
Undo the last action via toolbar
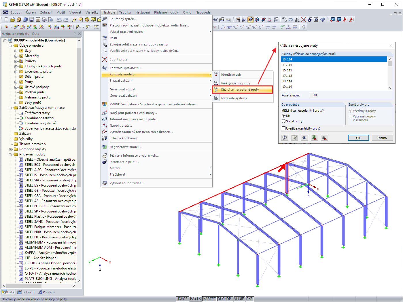[59, 20]
